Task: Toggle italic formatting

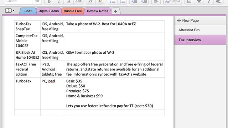Action: click(59, 1)
